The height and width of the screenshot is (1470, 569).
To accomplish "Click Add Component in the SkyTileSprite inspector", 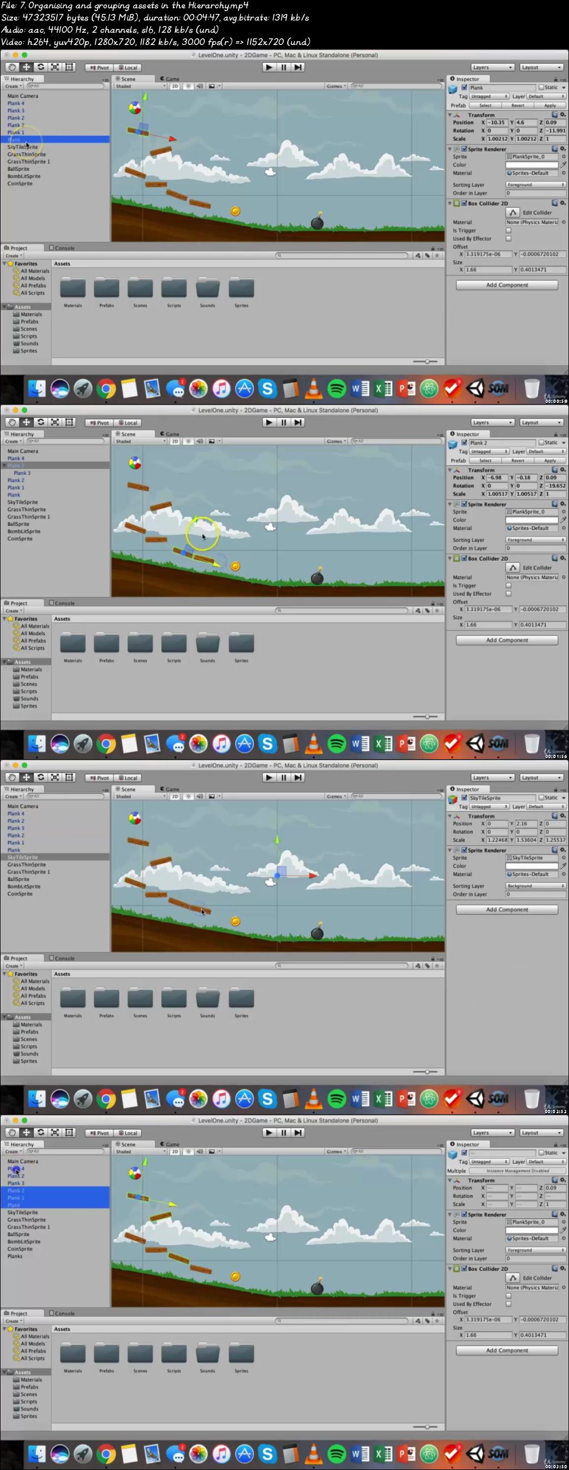I will (507, 910).
